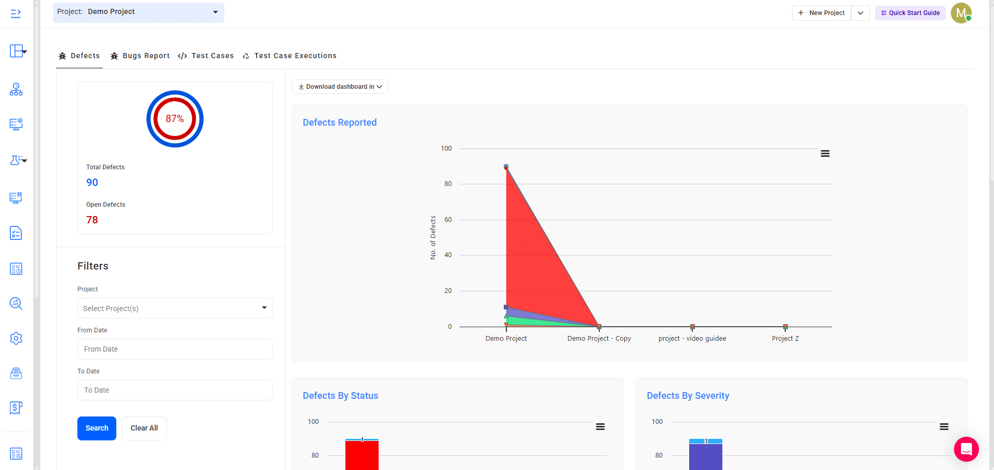Expand the flask icon caret arrow
994x470 pixels.
24,161
